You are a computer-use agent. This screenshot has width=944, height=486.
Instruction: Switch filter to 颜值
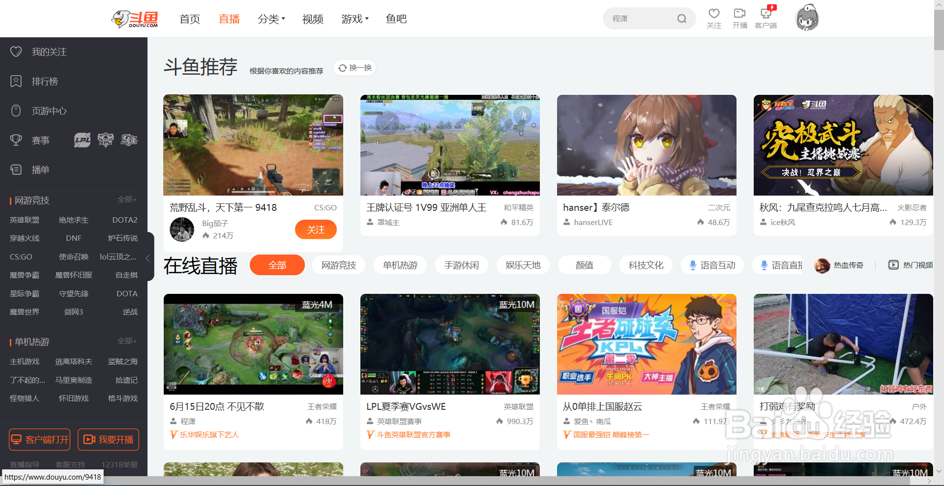tap(584, 265)
